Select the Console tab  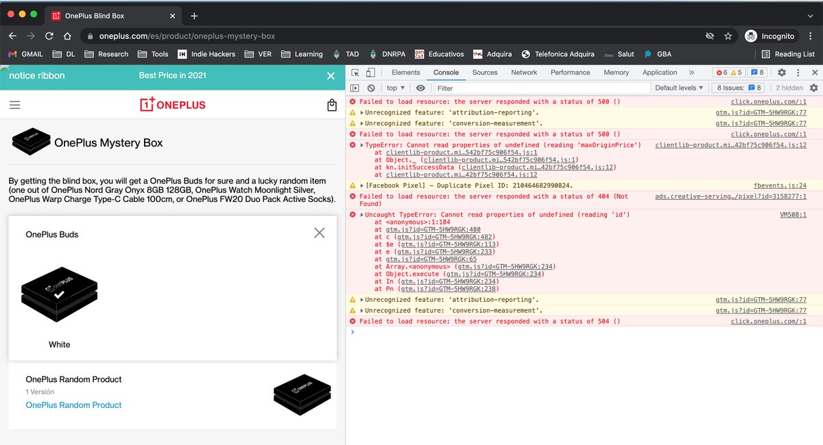pos(446,72)
